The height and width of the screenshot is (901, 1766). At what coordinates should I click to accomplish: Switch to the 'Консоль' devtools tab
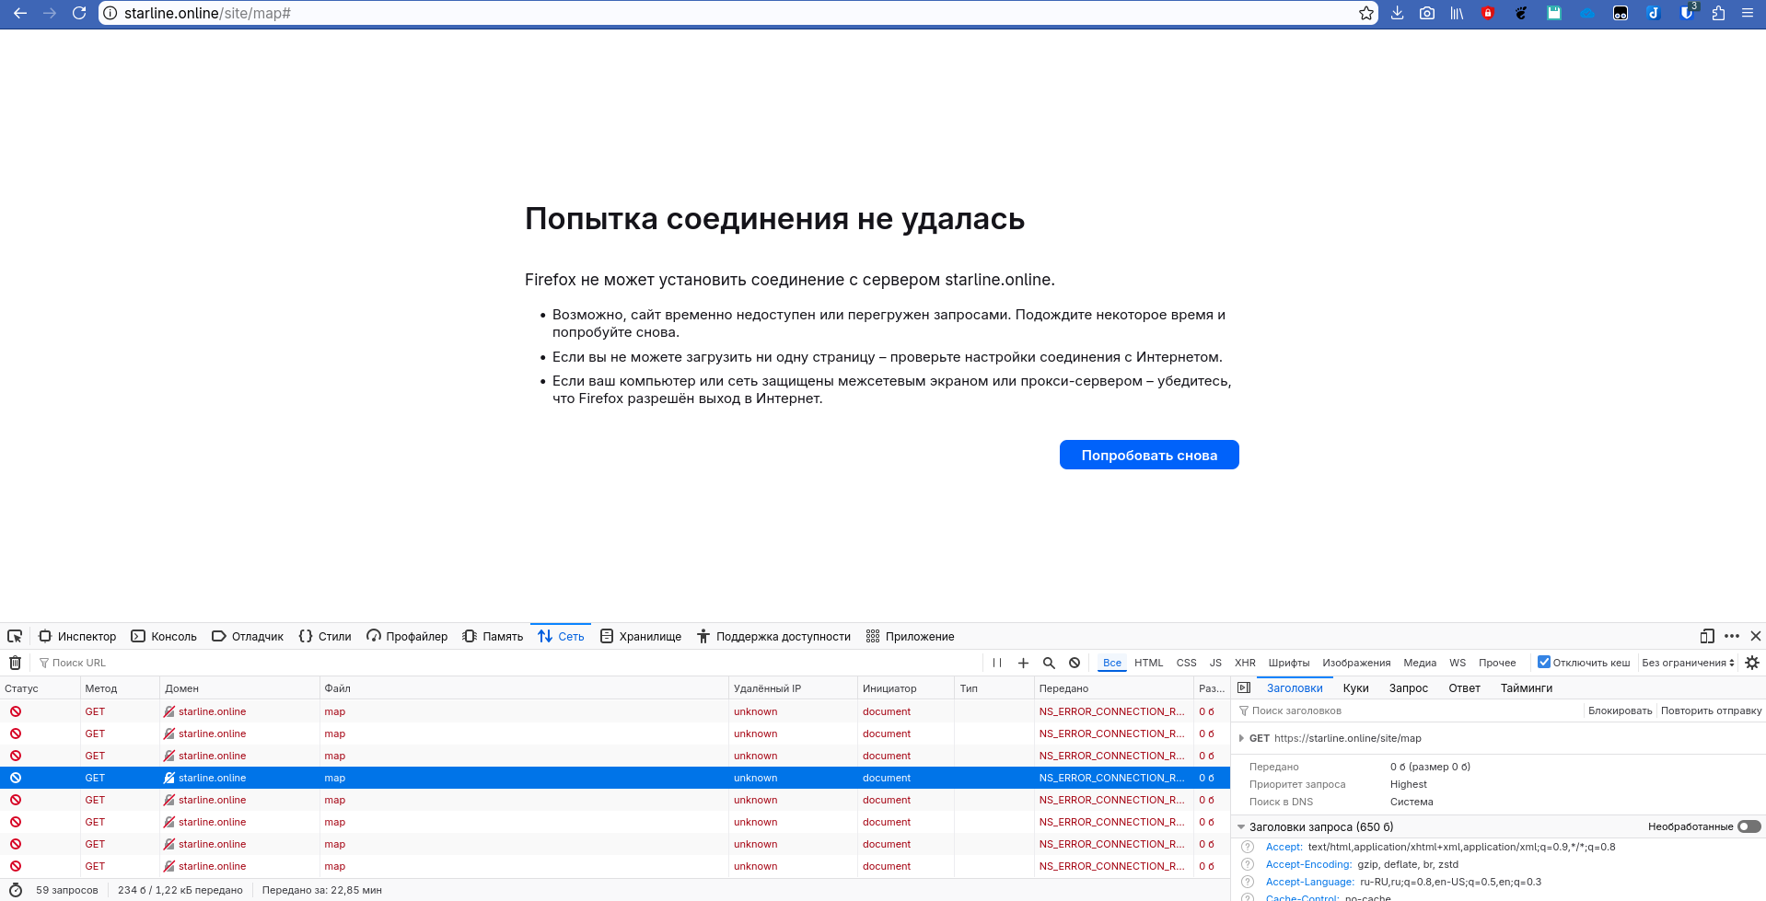pos(164,636)
